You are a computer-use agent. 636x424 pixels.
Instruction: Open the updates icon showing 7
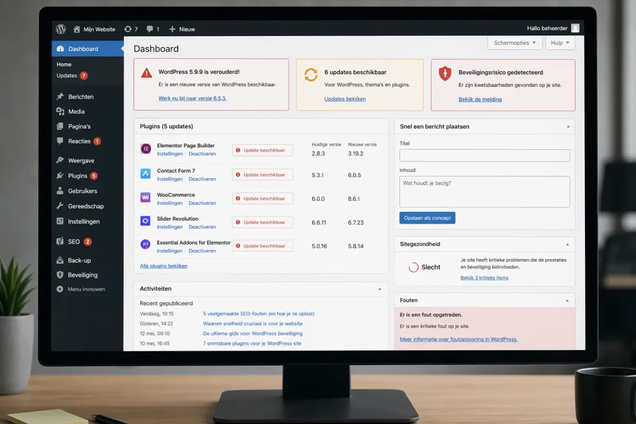pyautogui.click(x=128, y=29)
